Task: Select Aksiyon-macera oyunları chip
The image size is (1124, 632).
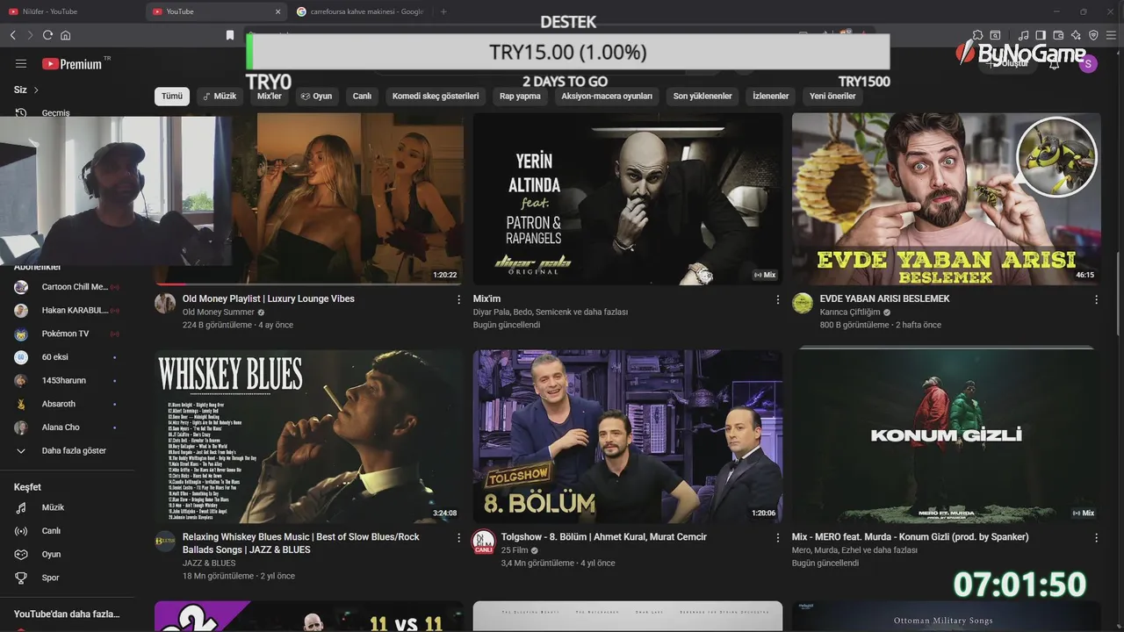Action: (x=607, y=96)
